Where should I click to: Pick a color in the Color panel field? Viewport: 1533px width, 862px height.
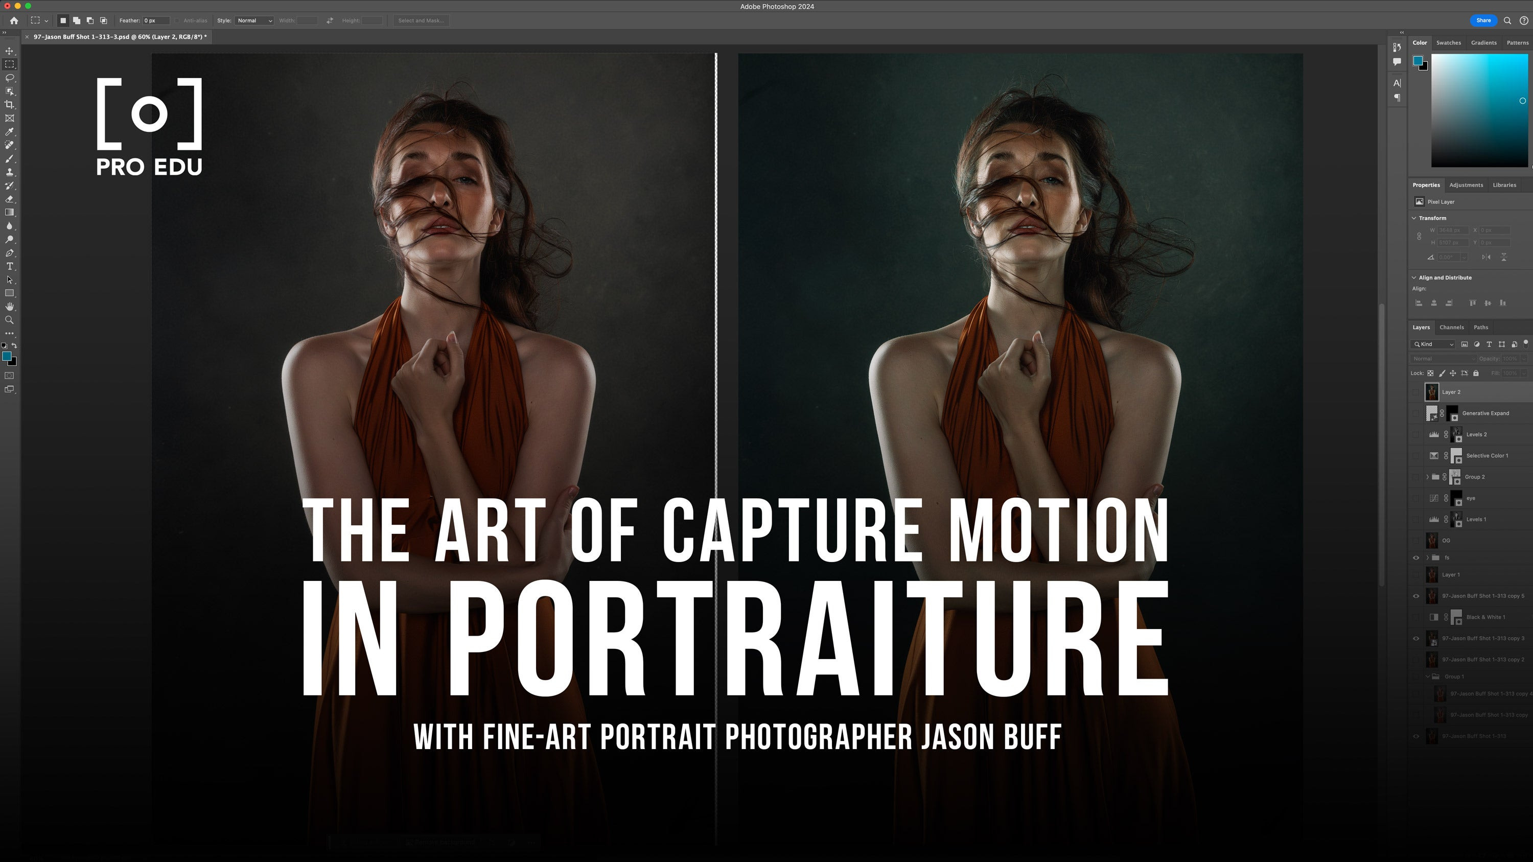(x=1479, y=110)
